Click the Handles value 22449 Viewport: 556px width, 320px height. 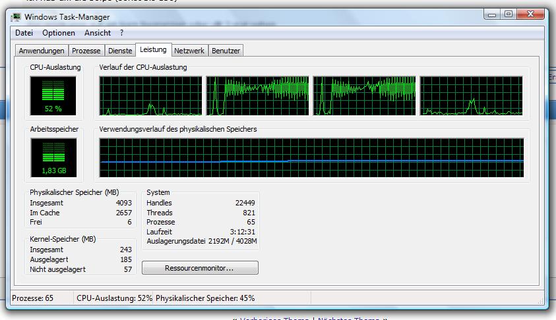tap(245, 203)
